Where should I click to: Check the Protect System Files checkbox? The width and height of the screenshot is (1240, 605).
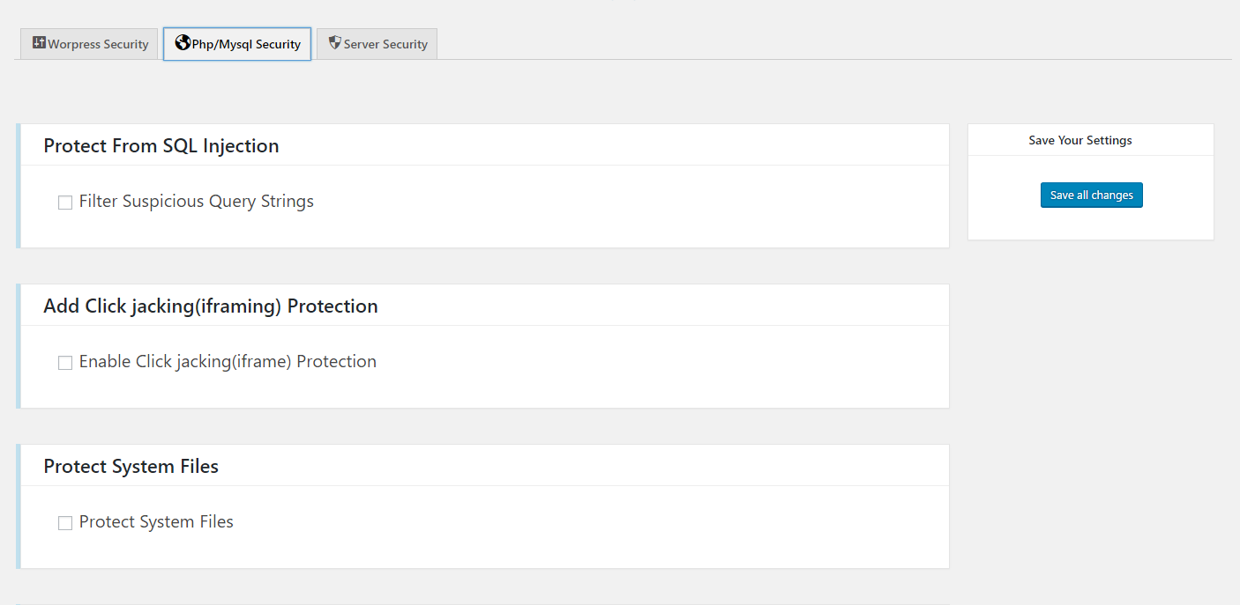point(65,523)
